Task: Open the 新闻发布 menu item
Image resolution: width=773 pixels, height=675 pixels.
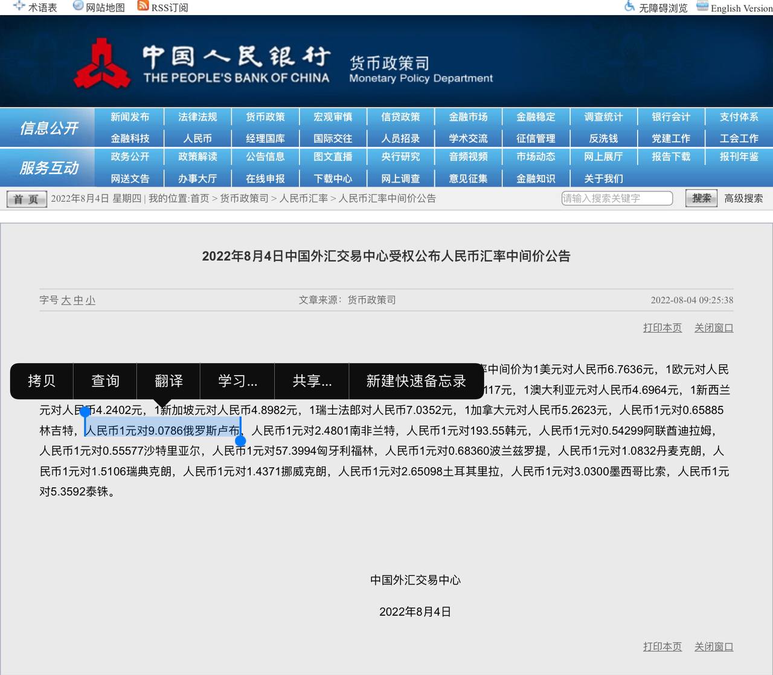Action: [130, 117]
